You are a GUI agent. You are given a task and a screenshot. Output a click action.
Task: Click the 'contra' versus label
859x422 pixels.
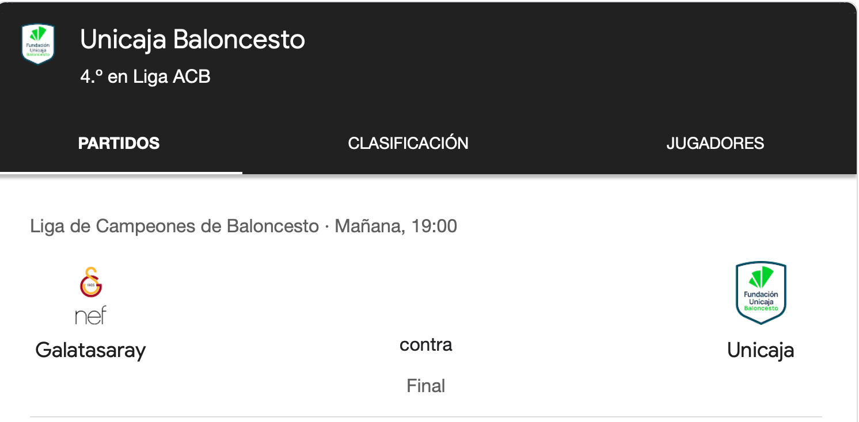tap(426, 344)
